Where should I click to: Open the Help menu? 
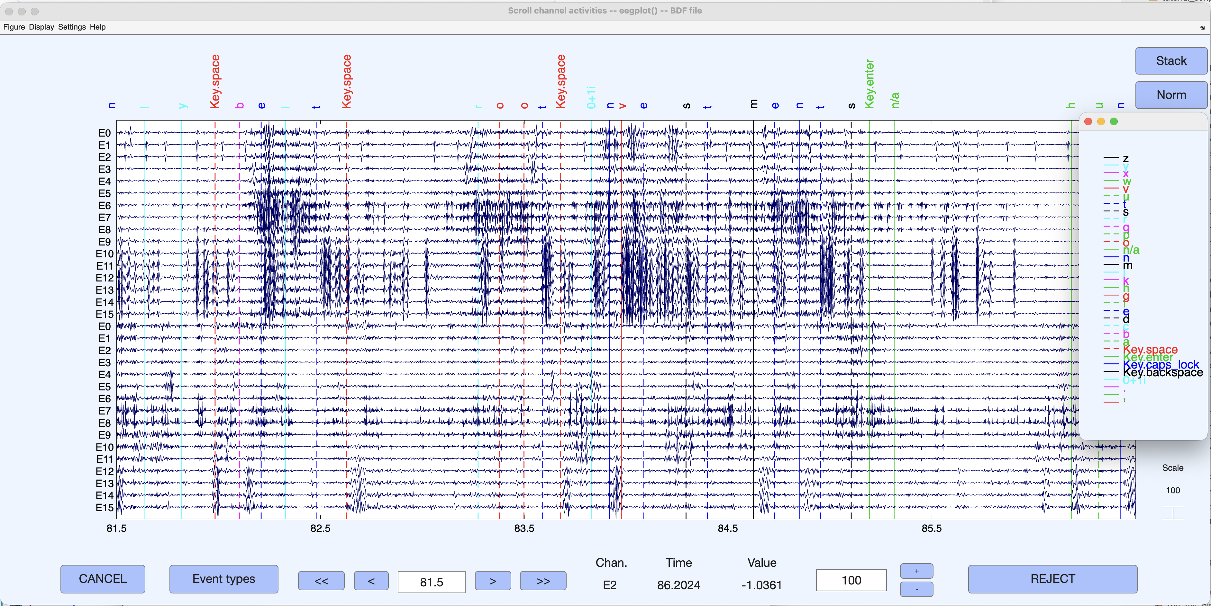pyautogui.click(x=98, y=27)
